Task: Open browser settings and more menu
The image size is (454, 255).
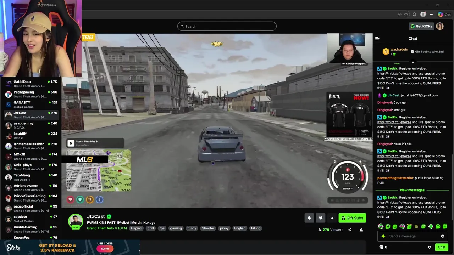Action: 431,15
